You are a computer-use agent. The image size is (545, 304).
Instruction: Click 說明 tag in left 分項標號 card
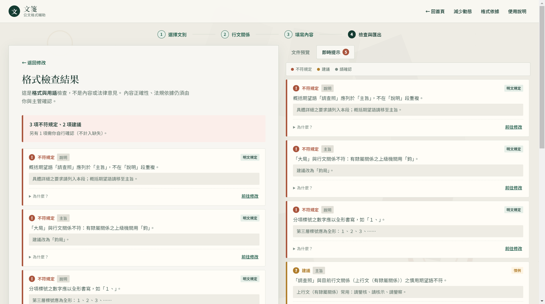click(63, 279)
